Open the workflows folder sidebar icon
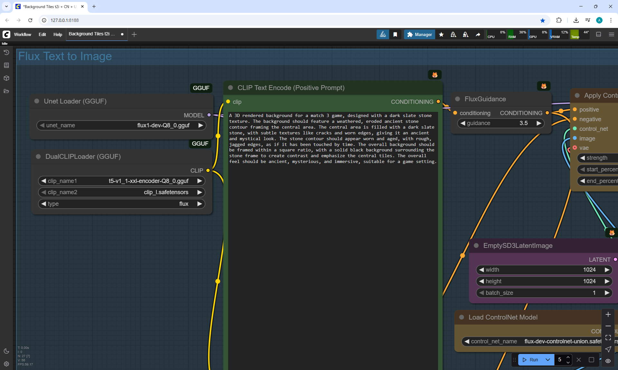618x370 pixels. (x=6, y=91)
